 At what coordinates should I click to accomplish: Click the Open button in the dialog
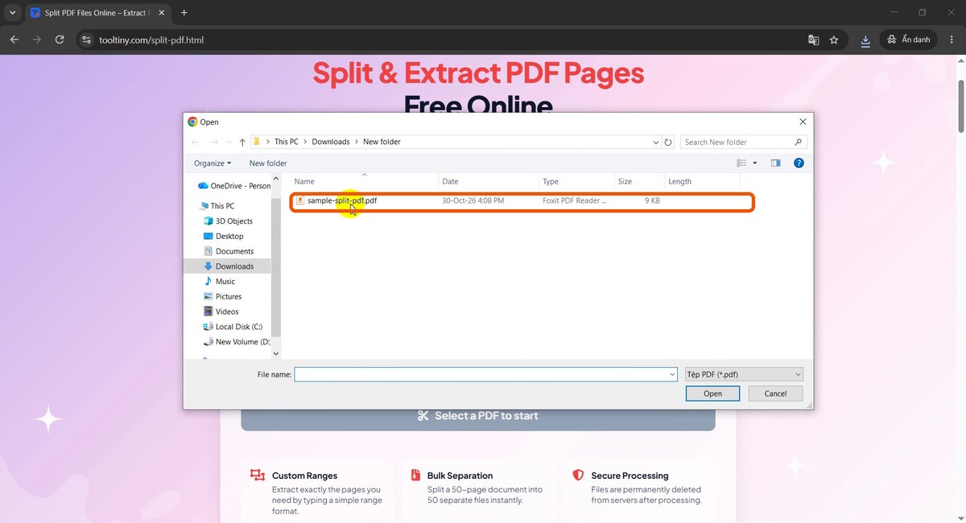click(x=712, y=393)
